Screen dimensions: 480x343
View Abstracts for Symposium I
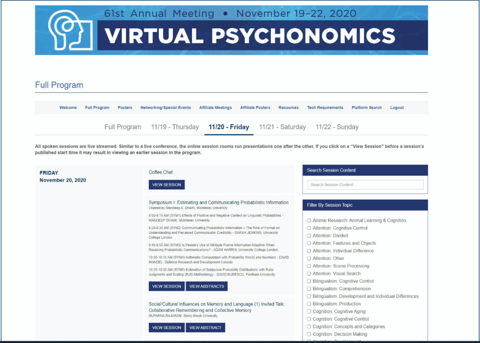pos(207,286)
